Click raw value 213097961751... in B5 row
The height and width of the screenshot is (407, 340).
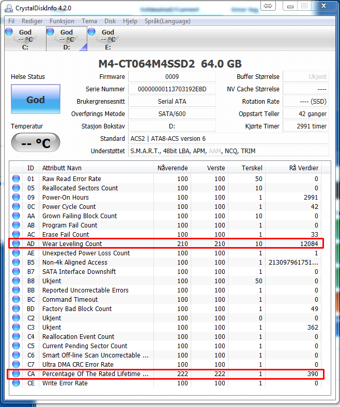(293, 263)
